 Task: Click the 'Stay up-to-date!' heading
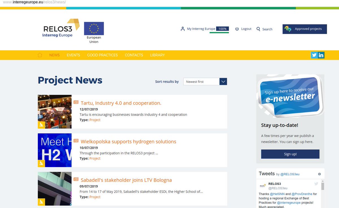(x=279, y=125)
